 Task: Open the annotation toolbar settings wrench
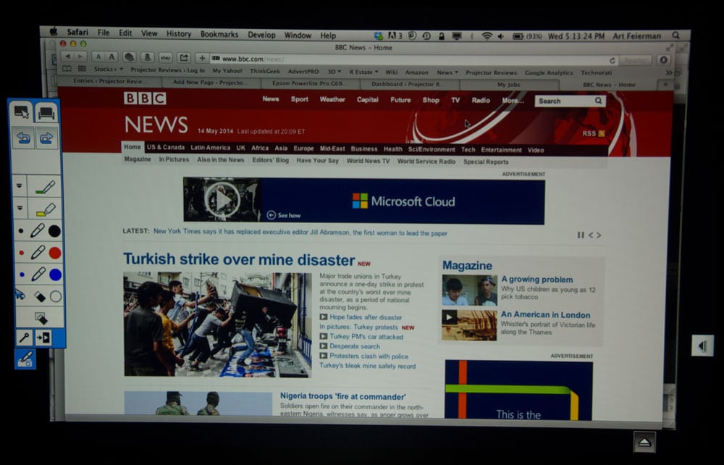[x=24, y=338]
